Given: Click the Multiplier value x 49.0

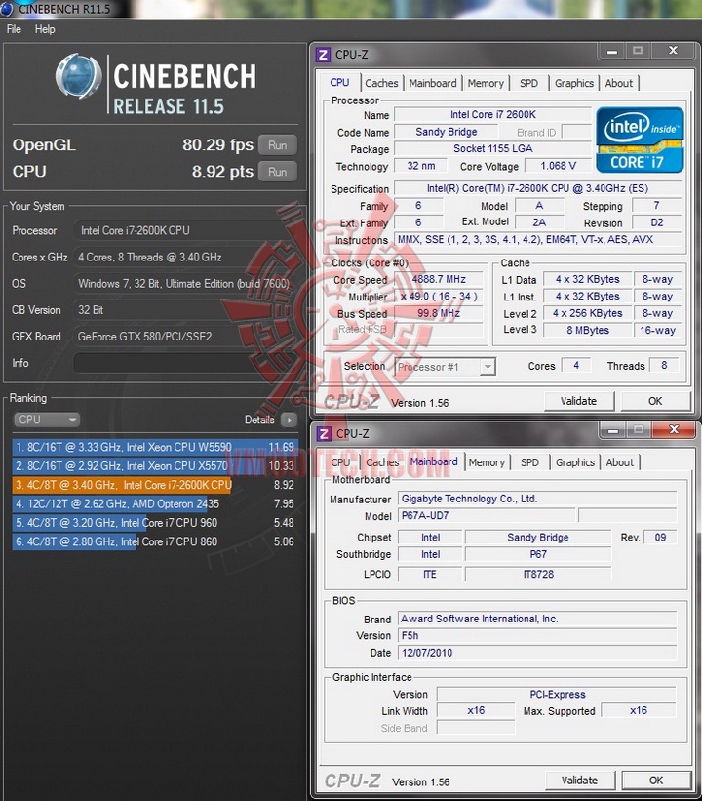Looking at the screenshot, I should click(x=439, y=297).
